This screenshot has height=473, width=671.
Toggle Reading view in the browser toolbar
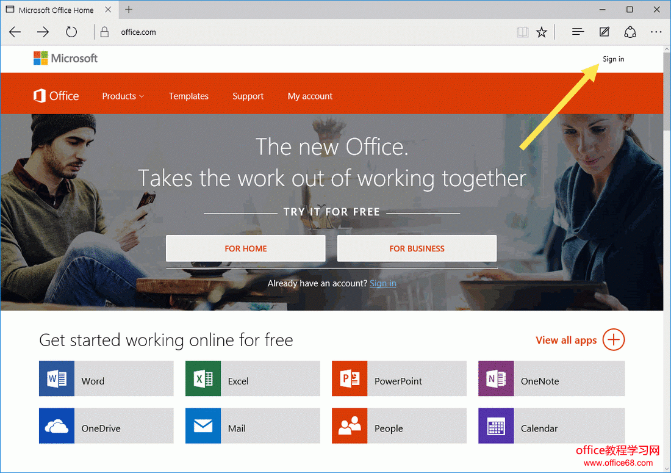(x=523, y=32)
